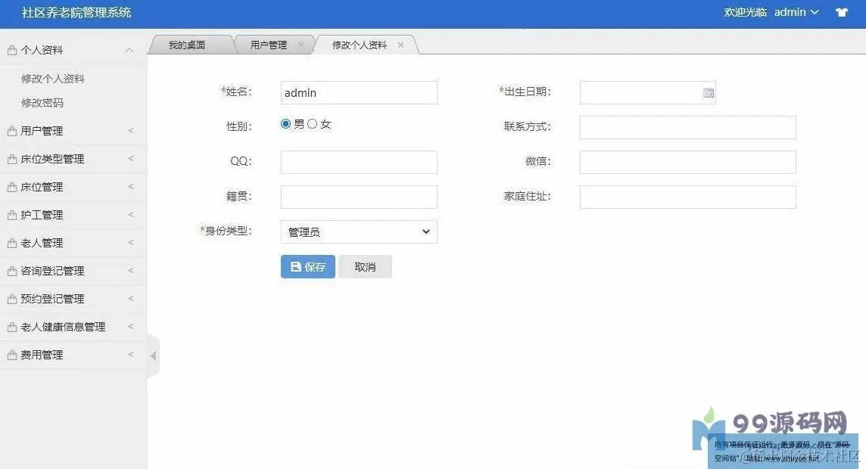Expand the 床位类型管理 menu section
The image size is (866, 469).
point(131,158)
